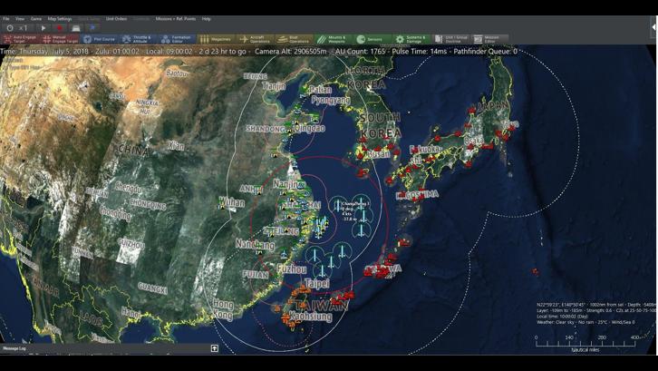Screen dimensions: 658x371
Task: Open the Help menu
Action: (x=206, y=19)
